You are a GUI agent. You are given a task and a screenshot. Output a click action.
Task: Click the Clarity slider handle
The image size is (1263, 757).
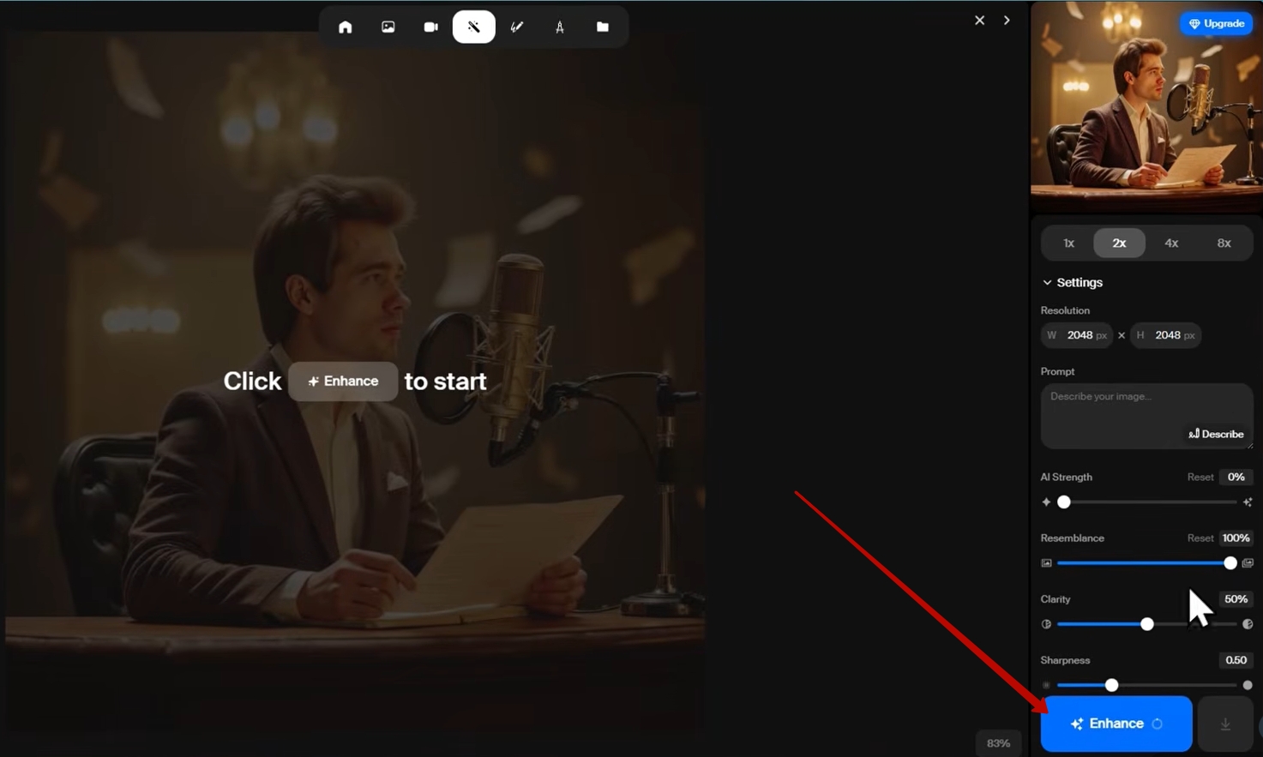point(1147,625)
